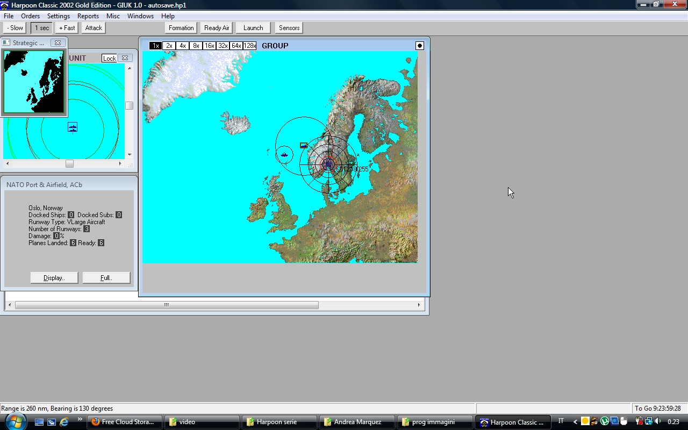Open the Windows Start orb

tap(15, 422)
